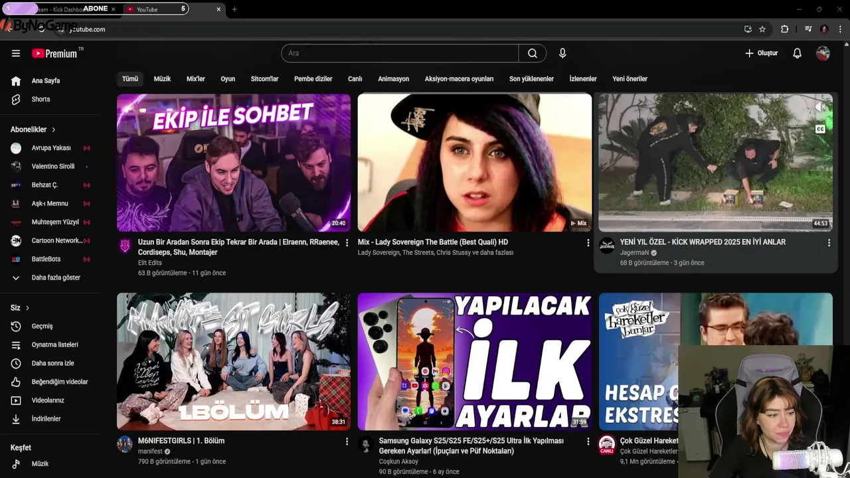The image size is (850, 478).
Task: Play the Kick Wrapped 2025 thumbnail
Action: (715, 163)
